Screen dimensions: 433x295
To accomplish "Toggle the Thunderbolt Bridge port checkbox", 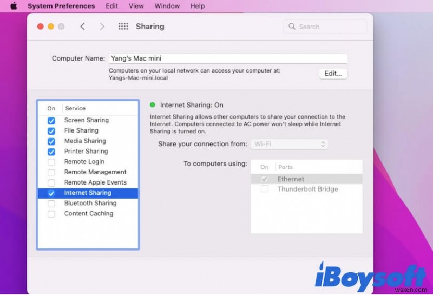I will coord(264,189).
